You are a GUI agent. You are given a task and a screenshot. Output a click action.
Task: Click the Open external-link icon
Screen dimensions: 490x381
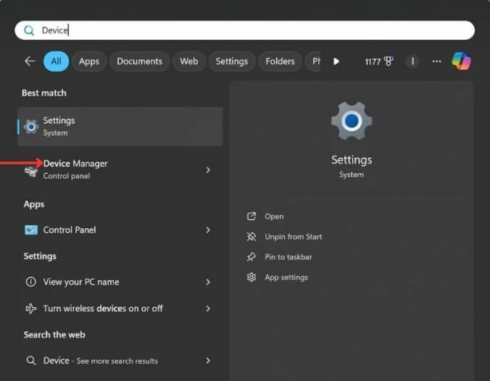(252, 216)
